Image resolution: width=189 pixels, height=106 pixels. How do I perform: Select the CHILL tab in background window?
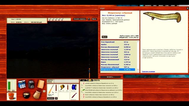167,6
